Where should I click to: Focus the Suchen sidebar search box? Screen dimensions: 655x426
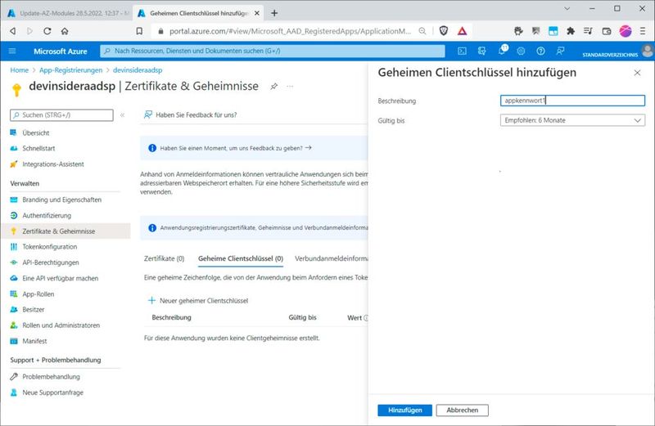point(61,115)
